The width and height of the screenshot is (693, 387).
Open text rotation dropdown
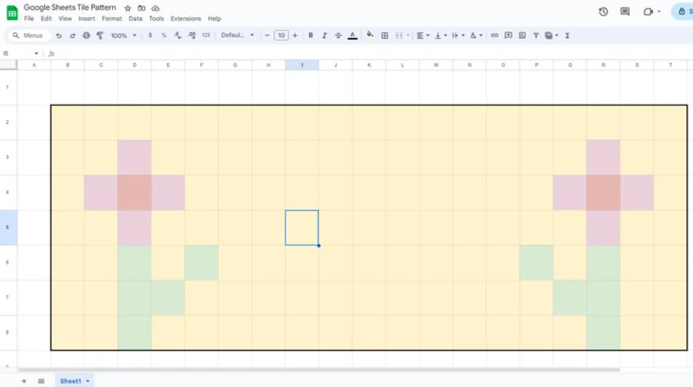click(x=476, y=36)
